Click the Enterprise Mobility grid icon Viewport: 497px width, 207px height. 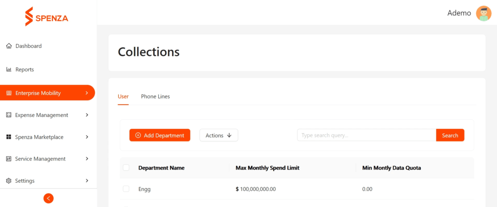[x=9, y=93]
